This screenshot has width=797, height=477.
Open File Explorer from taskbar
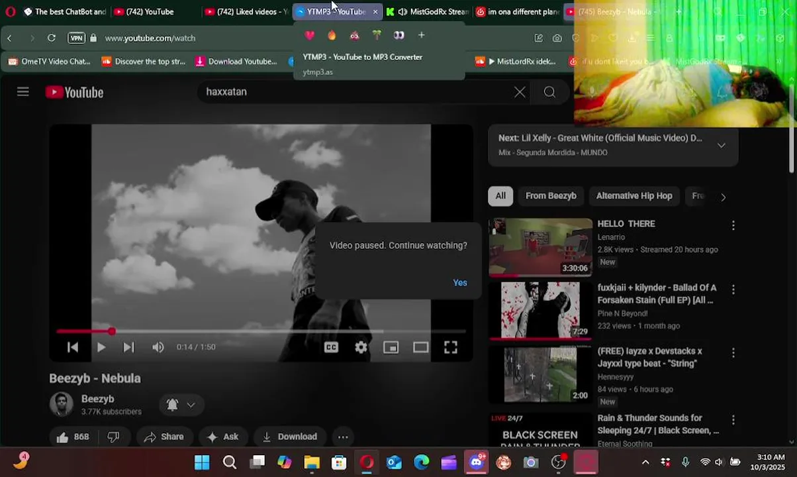[x=312, y=462]
